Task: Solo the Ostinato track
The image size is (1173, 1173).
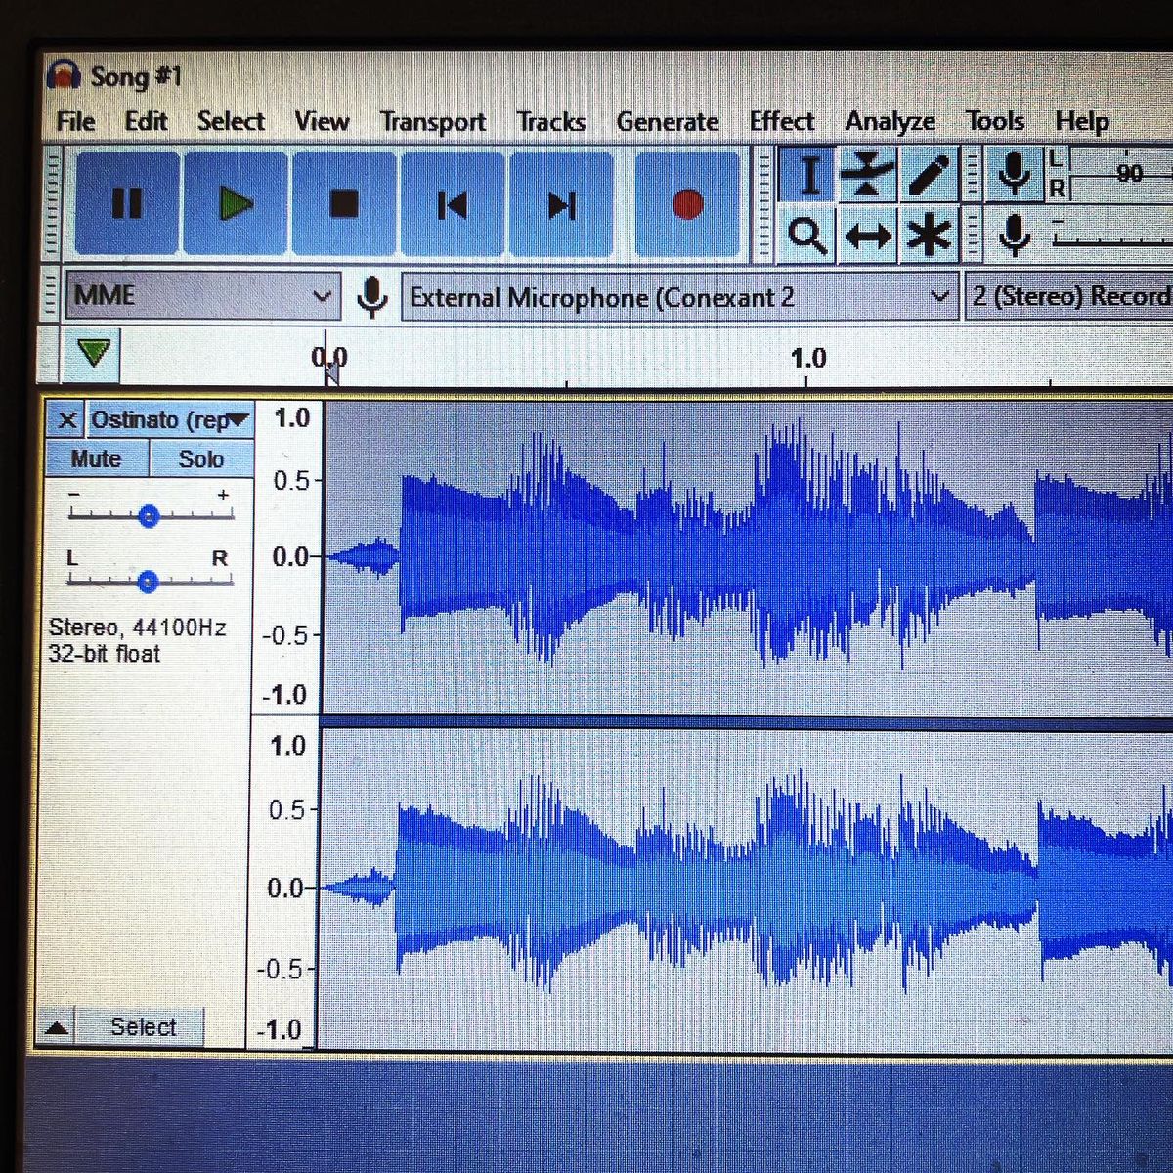Action: pyautogui.click(x=200, y=458)
